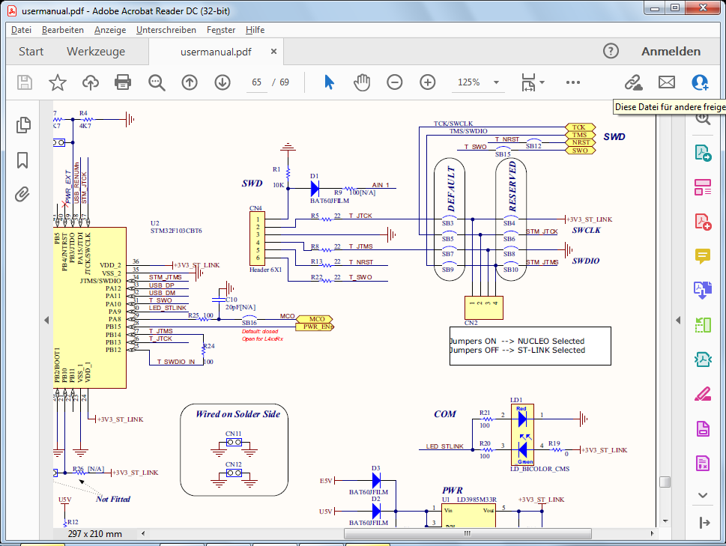Add file to favorites star icon

tap(58, 82)
